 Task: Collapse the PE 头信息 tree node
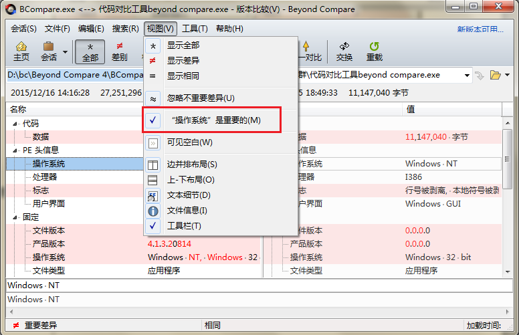point(15,150)
